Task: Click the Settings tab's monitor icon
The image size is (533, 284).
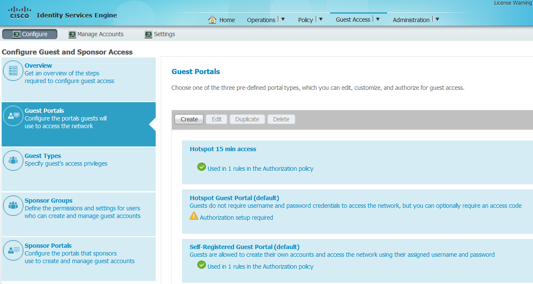Action: pyautogui.click(x=148, y=34)
